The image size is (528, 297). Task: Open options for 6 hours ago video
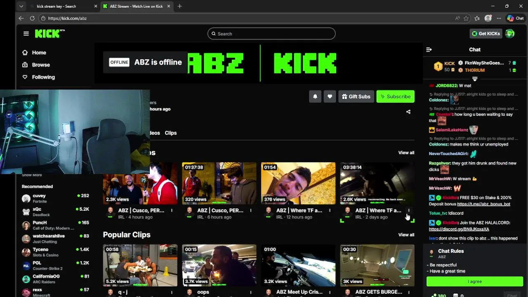251,210
